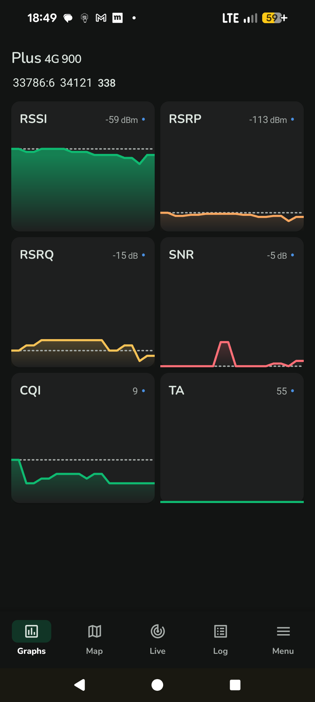The height and width of the screenshot is (702, 315).
Task: Select the SNR graph card
Action: tap(232, 302)
